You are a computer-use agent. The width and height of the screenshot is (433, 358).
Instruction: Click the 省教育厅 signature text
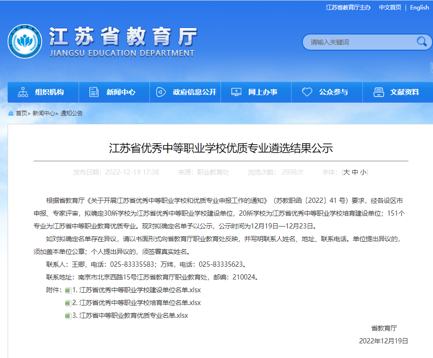point(384,328)
